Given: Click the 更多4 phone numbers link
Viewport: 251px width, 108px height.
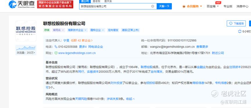Looking at the screenshot, I should 83,47.
